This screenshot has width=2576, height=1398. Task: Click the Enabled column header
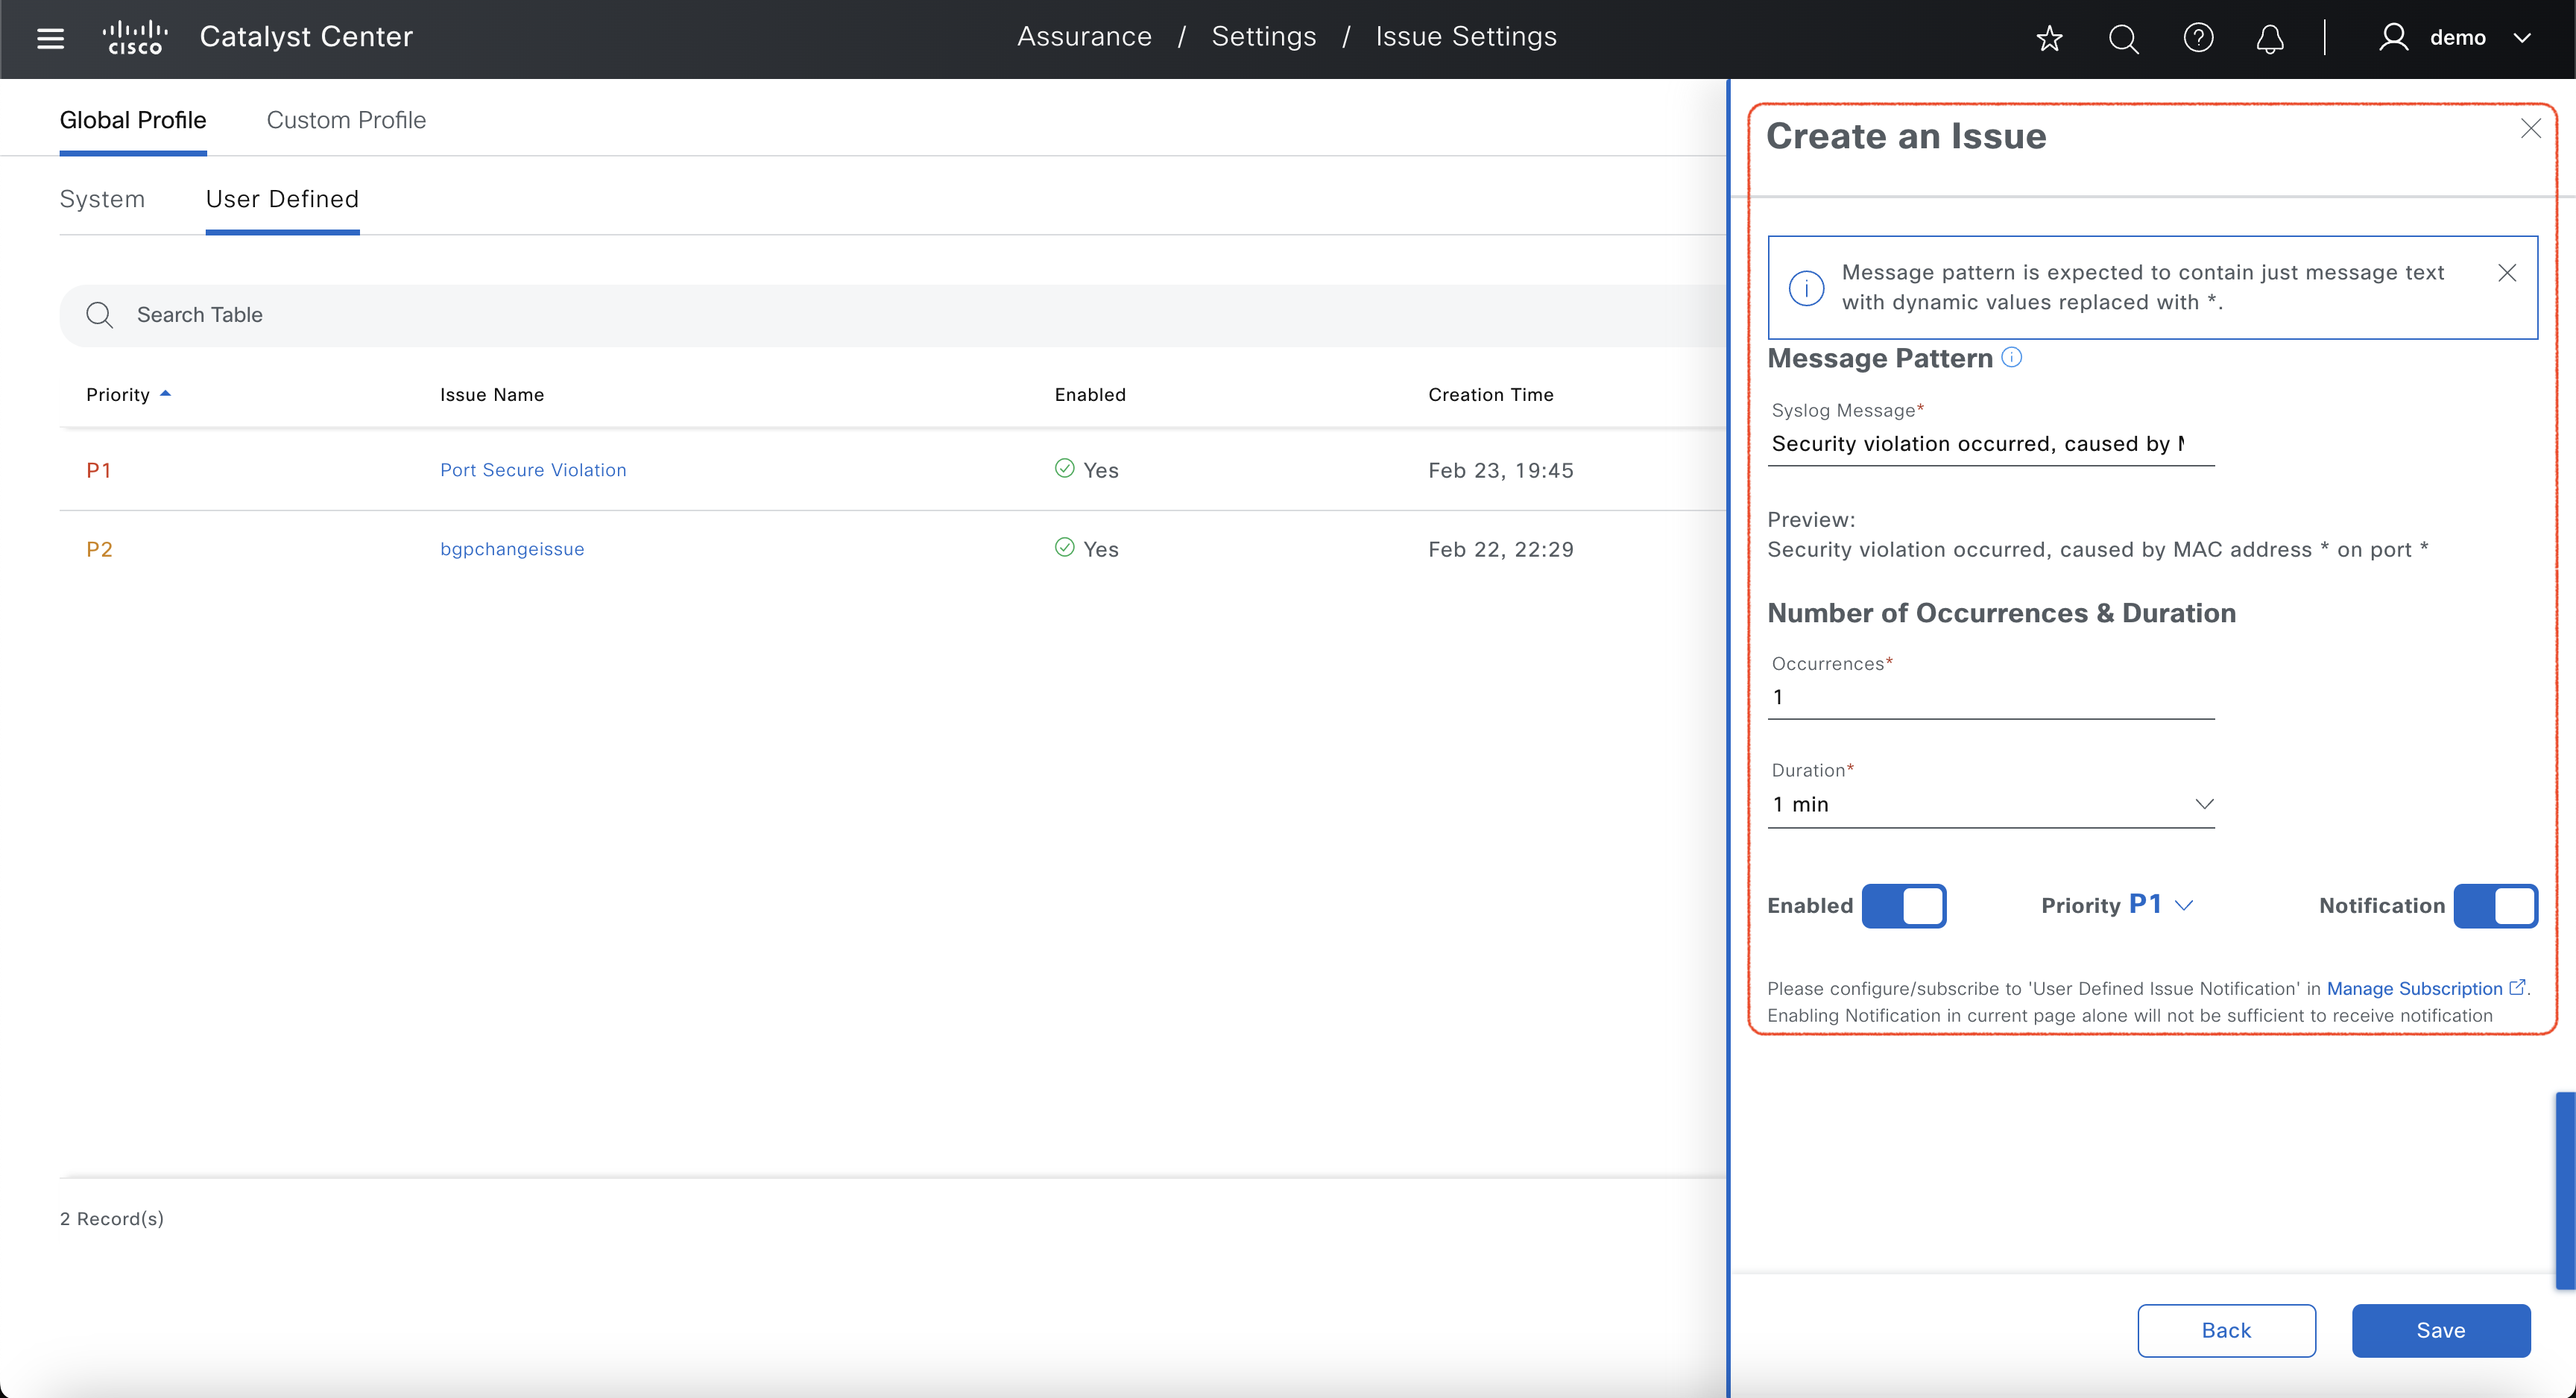pos(1090,395)
